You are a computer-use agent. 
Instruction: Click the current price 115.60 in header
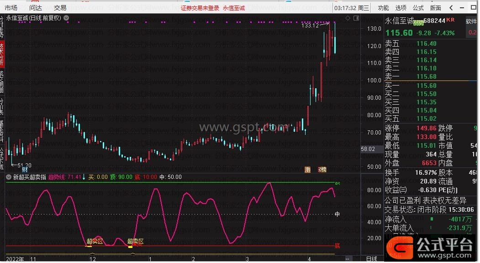coord(399,33)
